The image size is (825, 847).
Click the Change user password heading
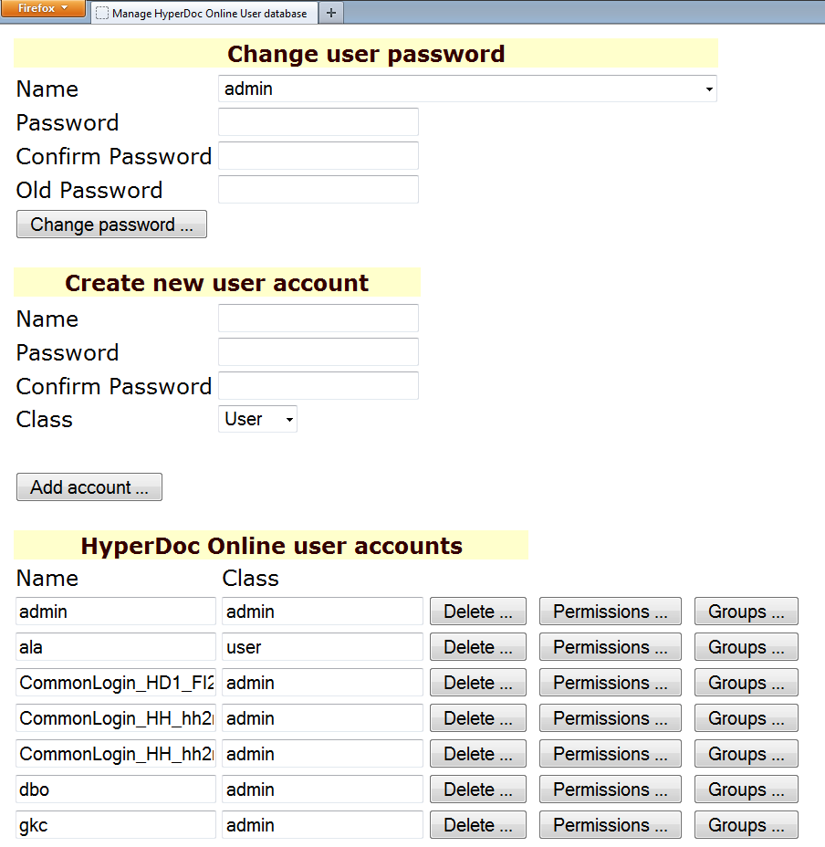(366, 54)
